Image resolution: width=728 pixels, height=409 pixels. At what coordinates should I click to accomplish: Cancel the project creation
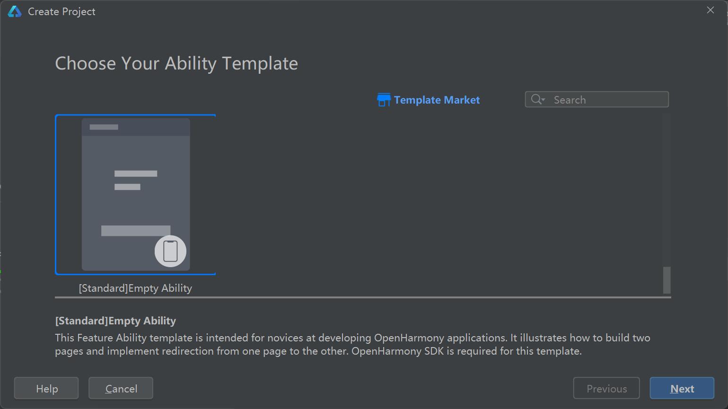pyautogui.click(x=121, y=388)
